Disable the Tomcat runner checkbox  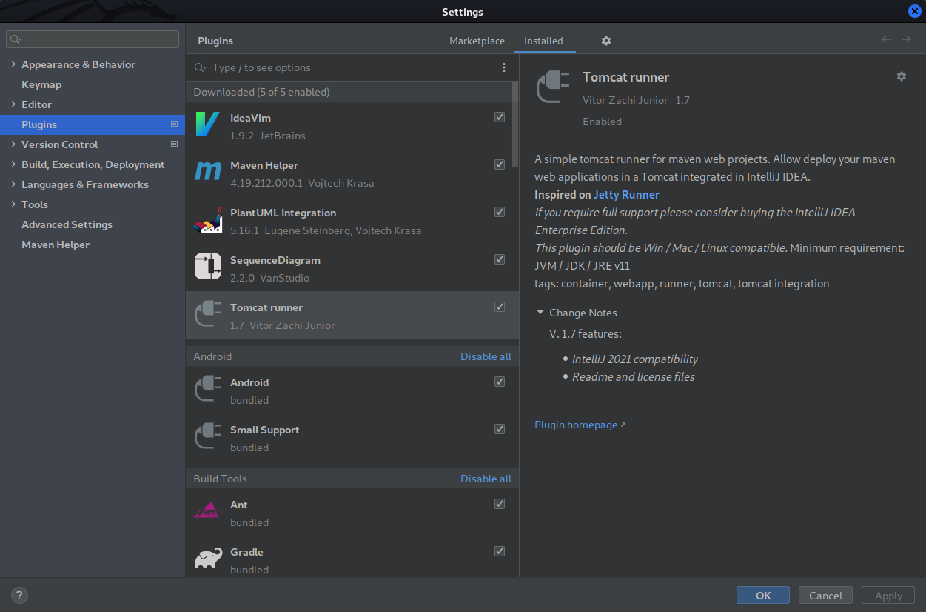coord(500,307)
